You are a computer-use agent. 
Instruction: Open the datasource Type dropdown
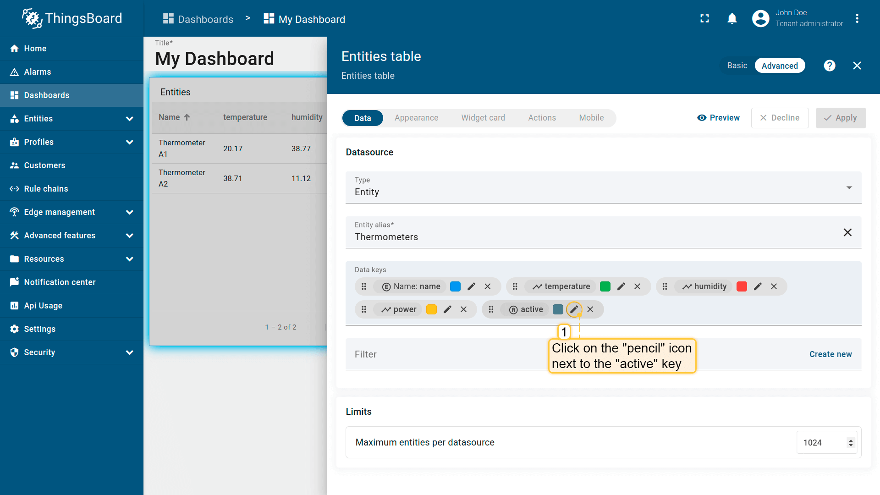point(603,187)
